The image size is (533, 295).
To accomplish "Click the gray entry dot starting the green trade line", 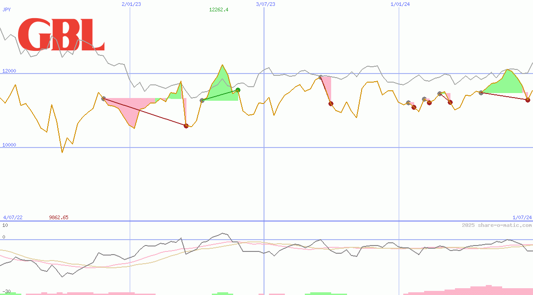I will (x=202, y=100).
